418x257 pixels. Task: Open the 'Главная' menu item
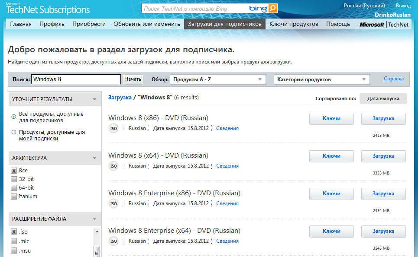coord(21,24)
